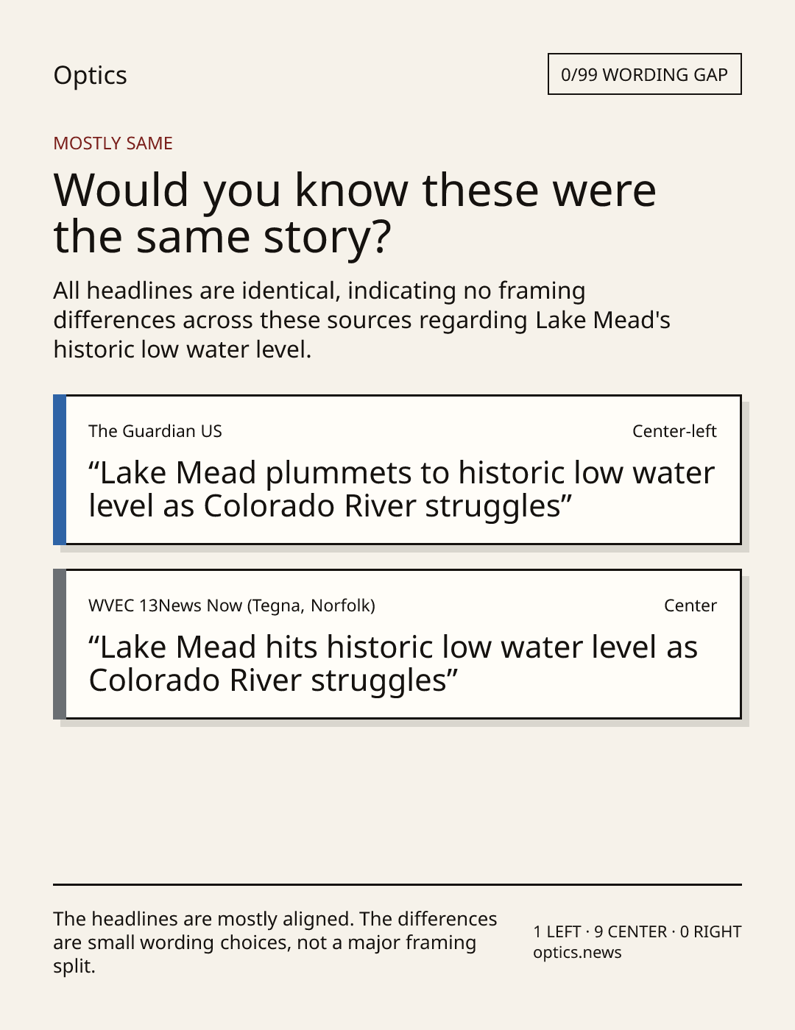795x1030 pixels.
Task: Click The Guardian US source name
Action: pyautogui.click(x=155, y=431)
